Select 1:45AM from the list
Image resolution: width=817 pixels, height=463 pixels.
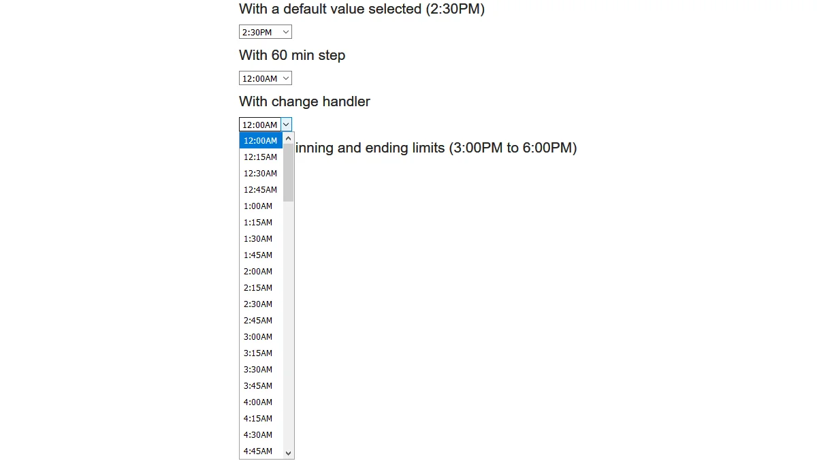pos(258,255)
